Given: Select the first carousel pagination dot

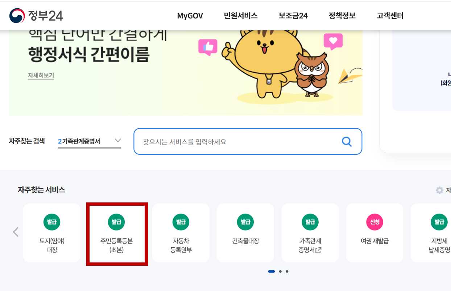Looking at the screenshot, I should (x=271, y=271).
